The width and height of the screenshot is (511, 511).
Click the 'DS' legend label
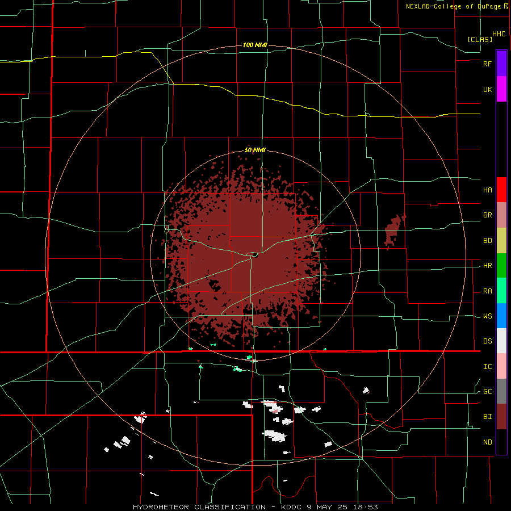coord(487,341)
